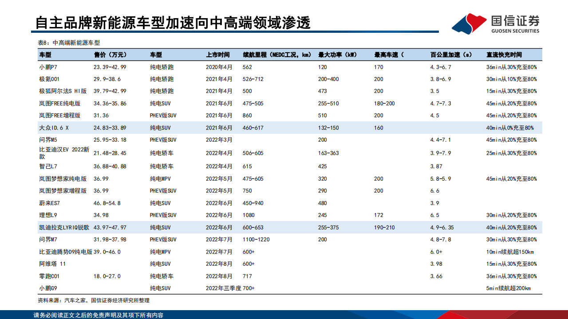Click the price 43.97-47.97
This screenshot has height=319, width=568.
110,227
